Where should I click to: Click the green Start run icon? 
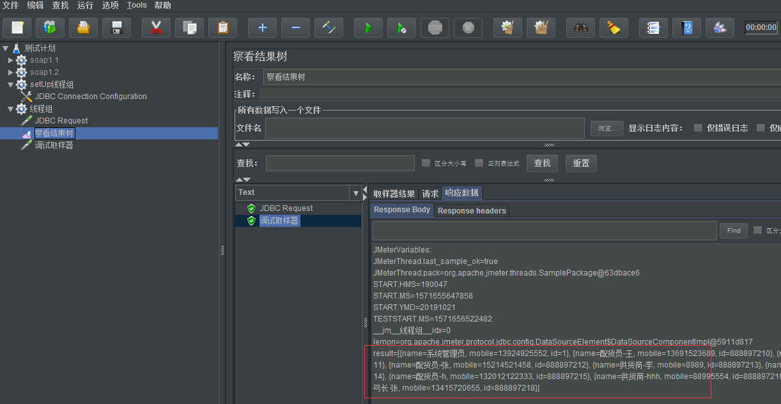368,27
